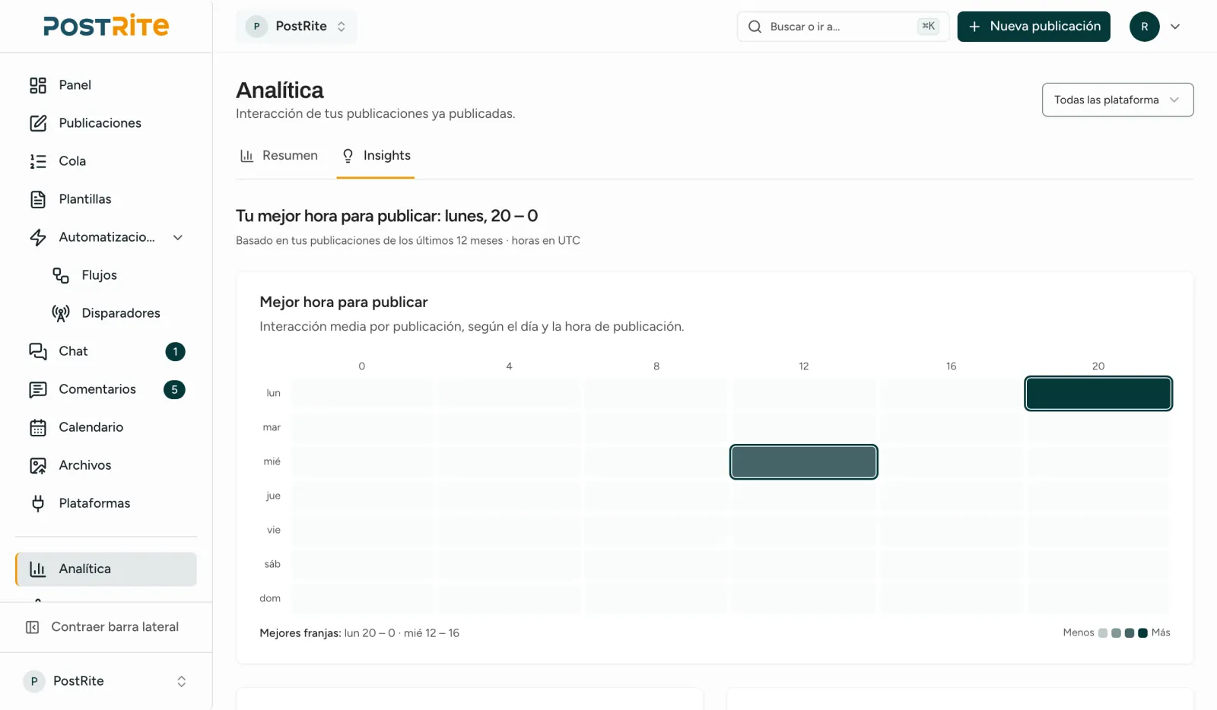Image resolution: width=1217 pixels, height=710 pixels.
Task: Open the Plataformas plug icon
Action: click(38, 503)
